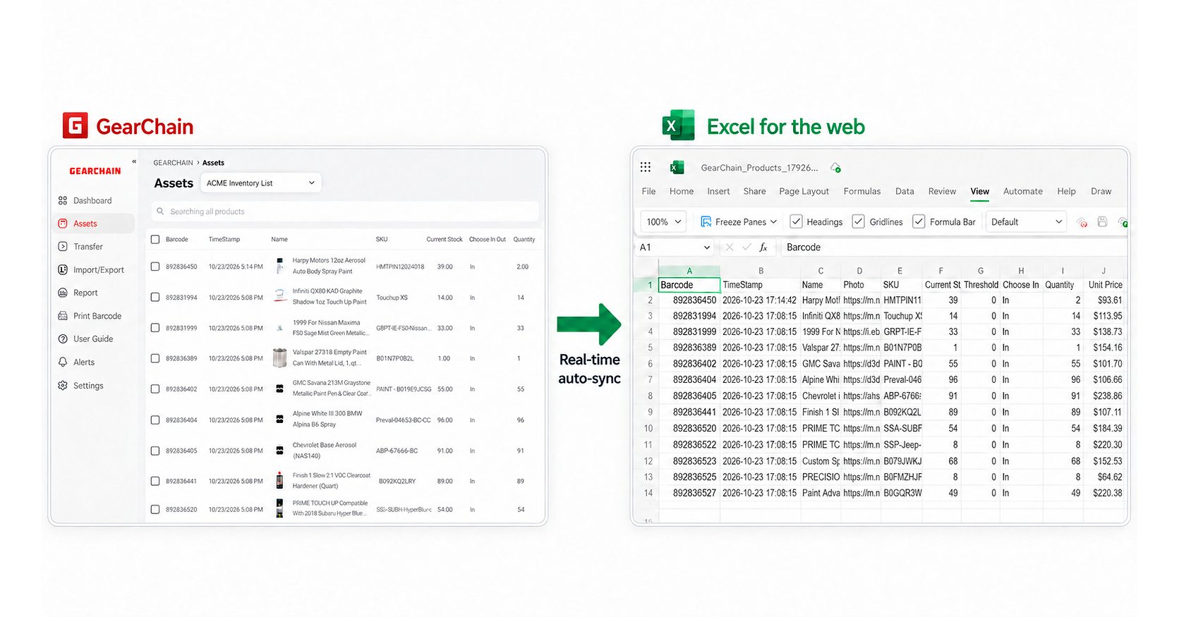The height and width of the screenshot is (617, 1179).
Task: Click the insert function fx icon
Action: pos(763,248)
